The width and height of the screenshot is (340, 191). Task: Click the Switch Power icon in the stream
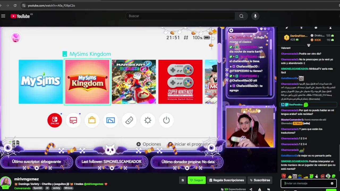tap(166, 120)
